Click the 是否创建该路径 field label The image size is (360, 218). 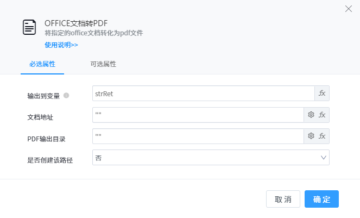tap(50, 160)
